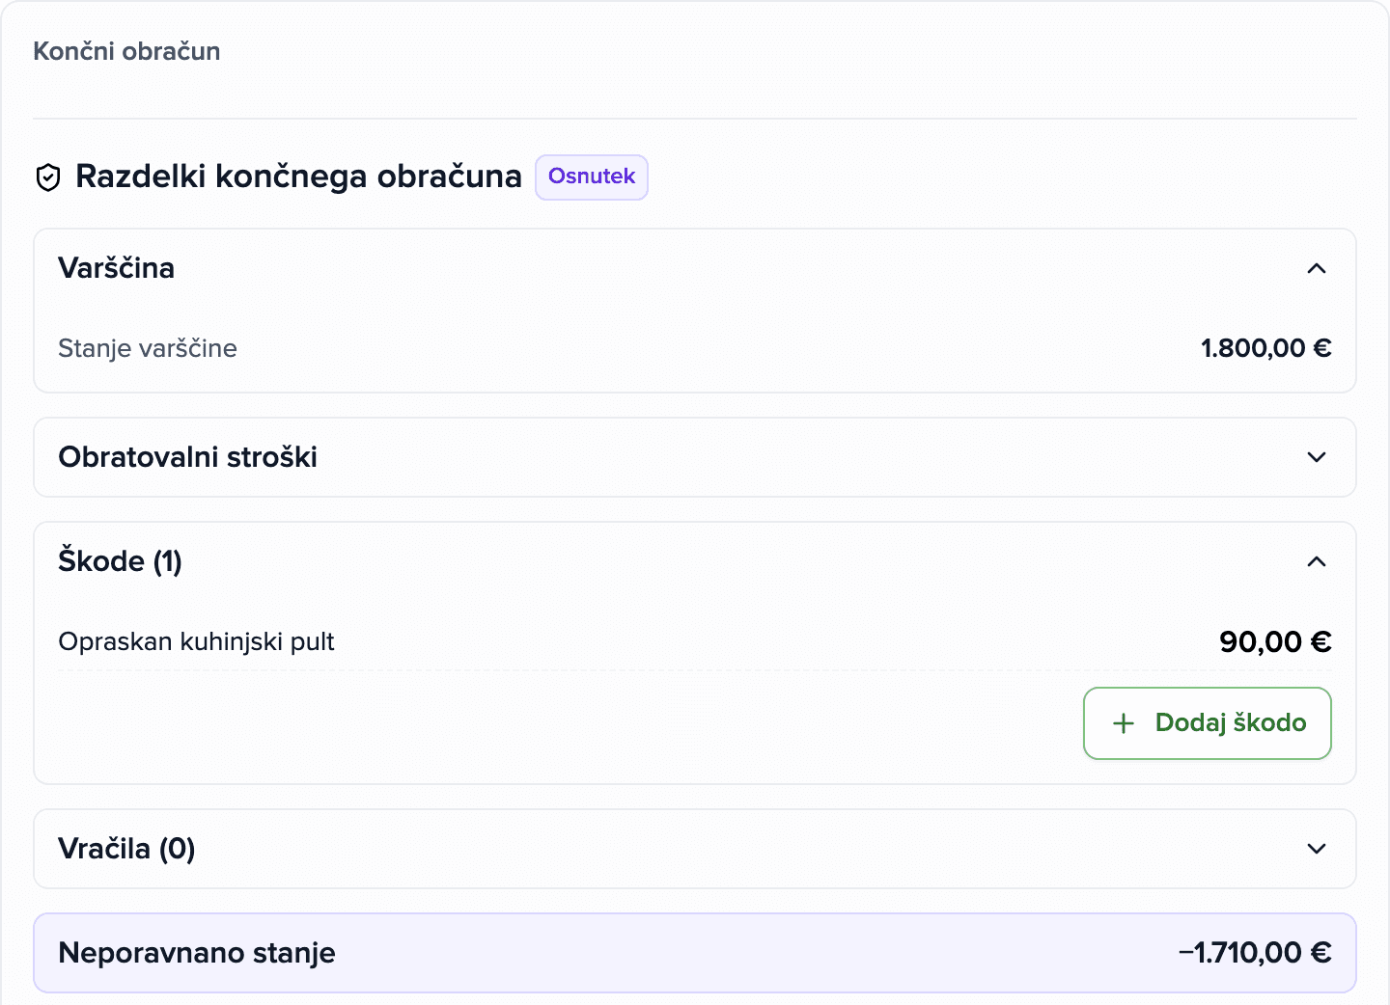Click the Dodaj škodo button

1208,723
